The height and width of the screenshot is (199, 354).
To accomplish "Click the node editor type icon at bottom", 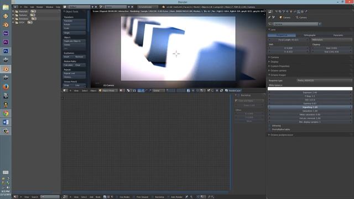I will (x=64, y=197).
